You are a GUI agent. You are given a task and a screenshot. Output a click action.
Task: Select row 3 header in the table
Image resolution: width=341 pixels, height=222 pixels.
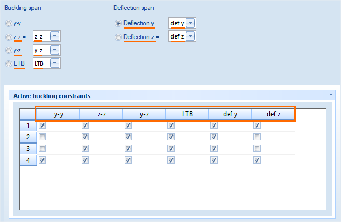28,149
